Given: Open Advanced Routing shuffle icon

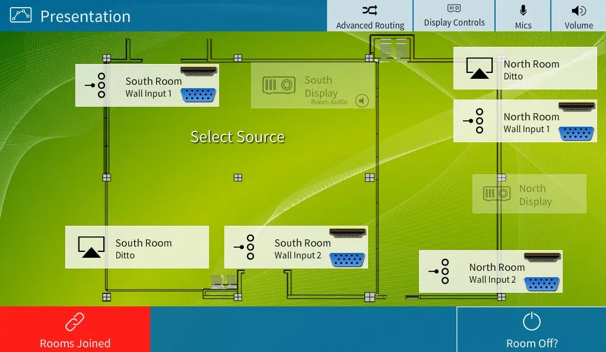Looking at the screenshot, I should 369,10.
